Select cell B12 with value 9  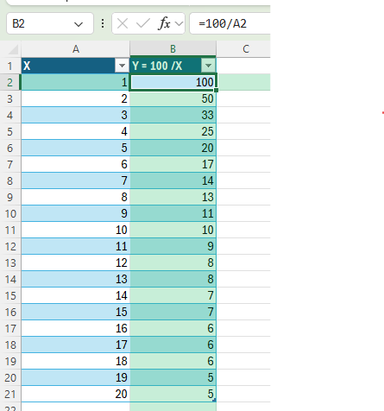(x=173, y=246)
